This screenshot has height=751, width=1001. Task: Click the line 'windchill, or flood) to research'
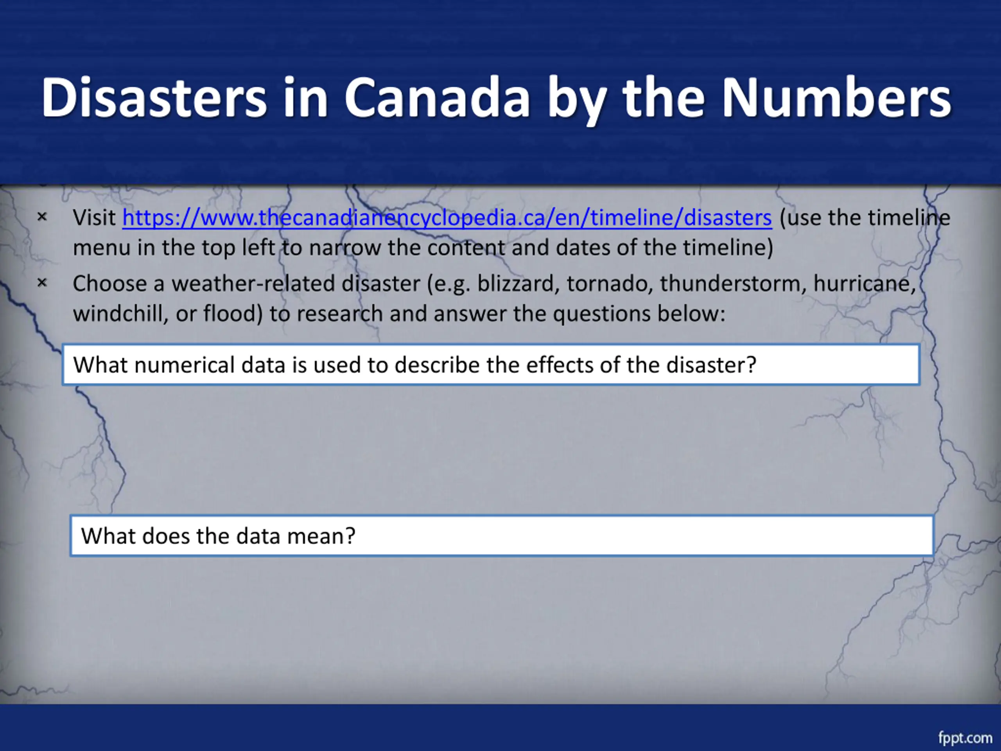[x=399, y=314]
